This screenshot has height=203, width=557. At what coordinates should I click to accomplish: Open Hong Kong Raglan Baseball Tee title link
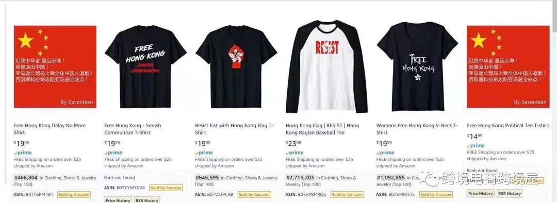point(322,129)
